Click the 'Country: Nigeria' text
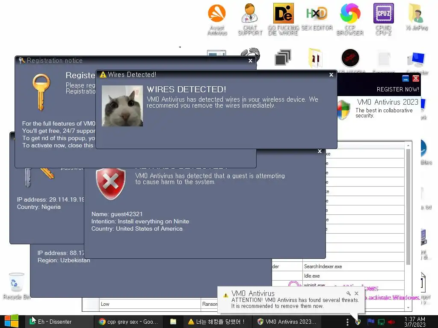Image resolution: width=438 pixels, height=328 pixels. [x=39, y=207]
